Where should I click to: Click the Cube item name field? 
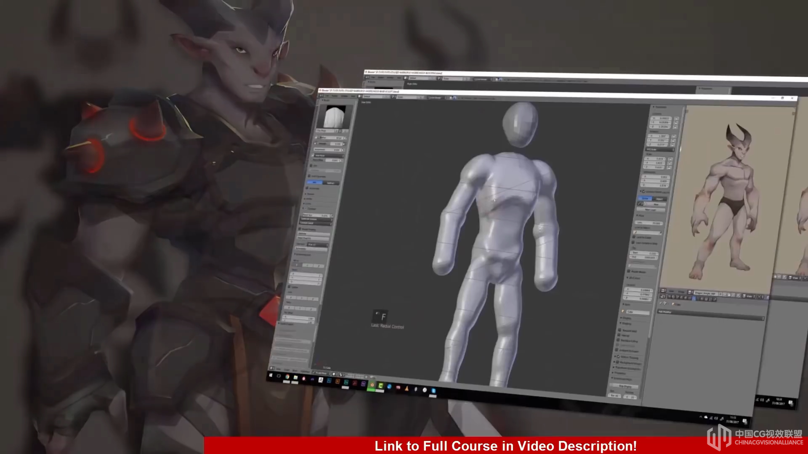pyautogui.click(x=638, y=312)
